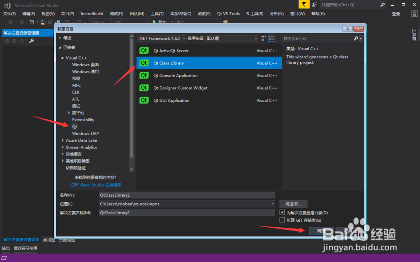Viewport: 420px width, 262px height.
Task: Select the MFC category in tree
Action: [76, 85]
